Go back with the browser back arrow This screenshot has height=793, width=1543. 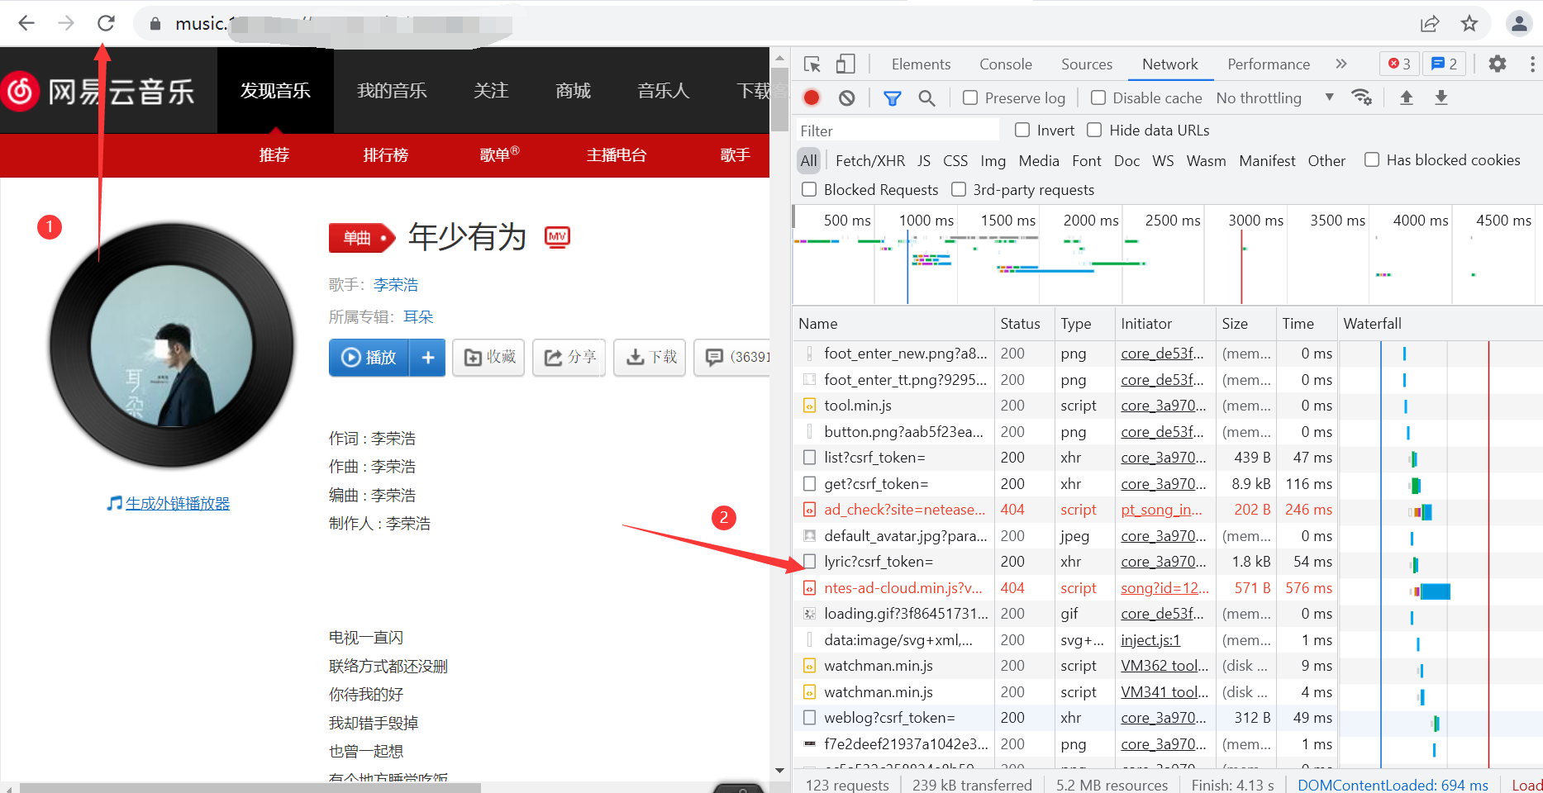click(x=26, y=23)
